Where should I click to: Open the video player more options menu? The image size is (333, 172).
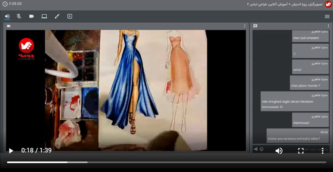click(322, 150)
